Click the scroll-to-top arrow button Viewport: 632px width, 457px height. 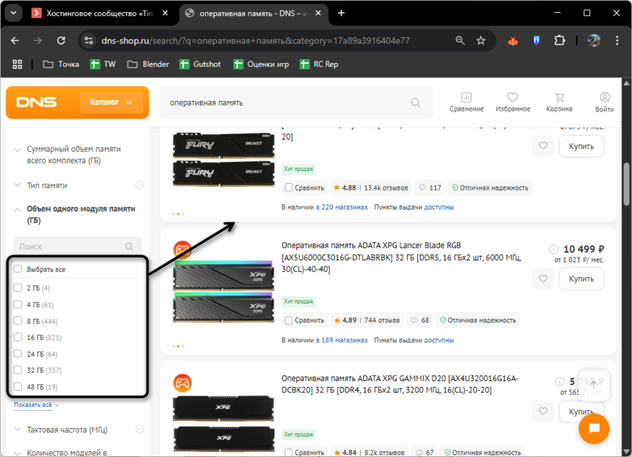tap(593, 385)
